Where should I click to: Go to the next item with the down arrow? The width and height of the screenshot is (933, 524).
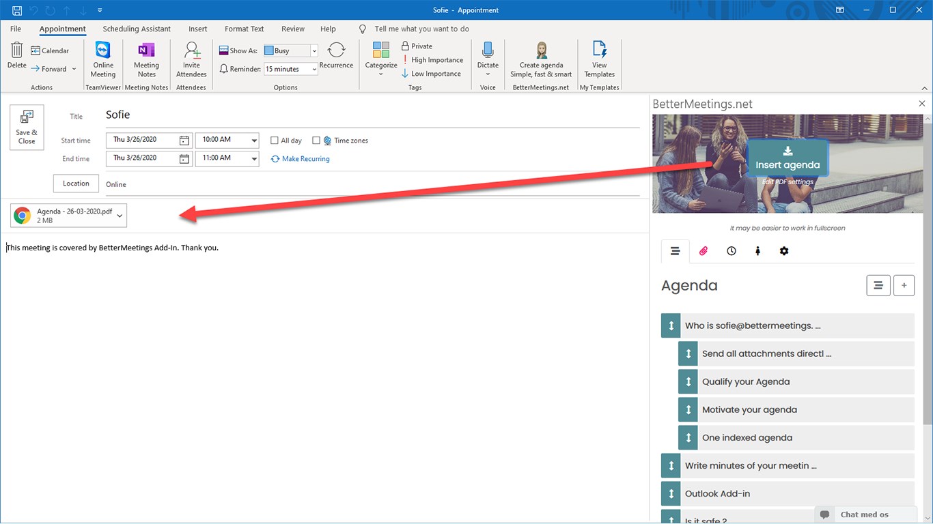[x=83, y=10]
